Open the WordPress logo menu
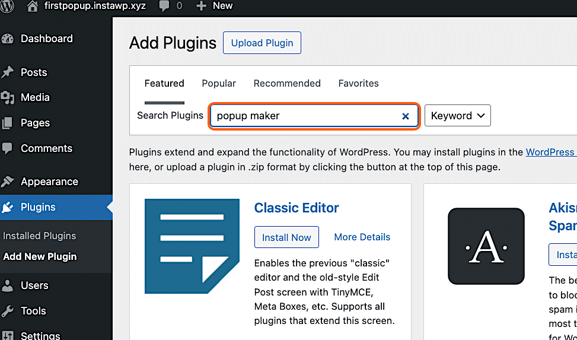Viewport: 577px width, 340px height. 7,6
